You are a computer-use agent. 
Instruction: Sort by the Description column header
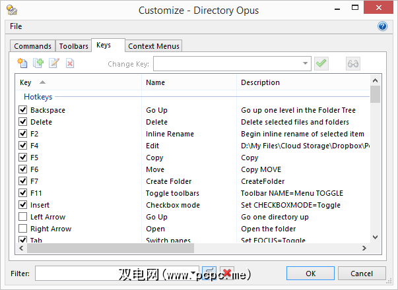(303, 82)
